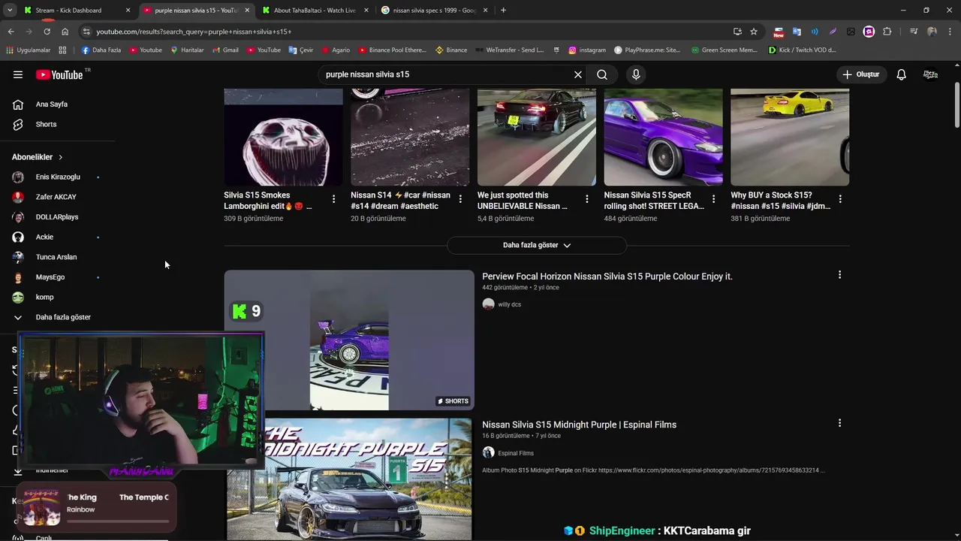The image size is (961, 541).
Task: Click the browser home button
Action: (65, 32)
